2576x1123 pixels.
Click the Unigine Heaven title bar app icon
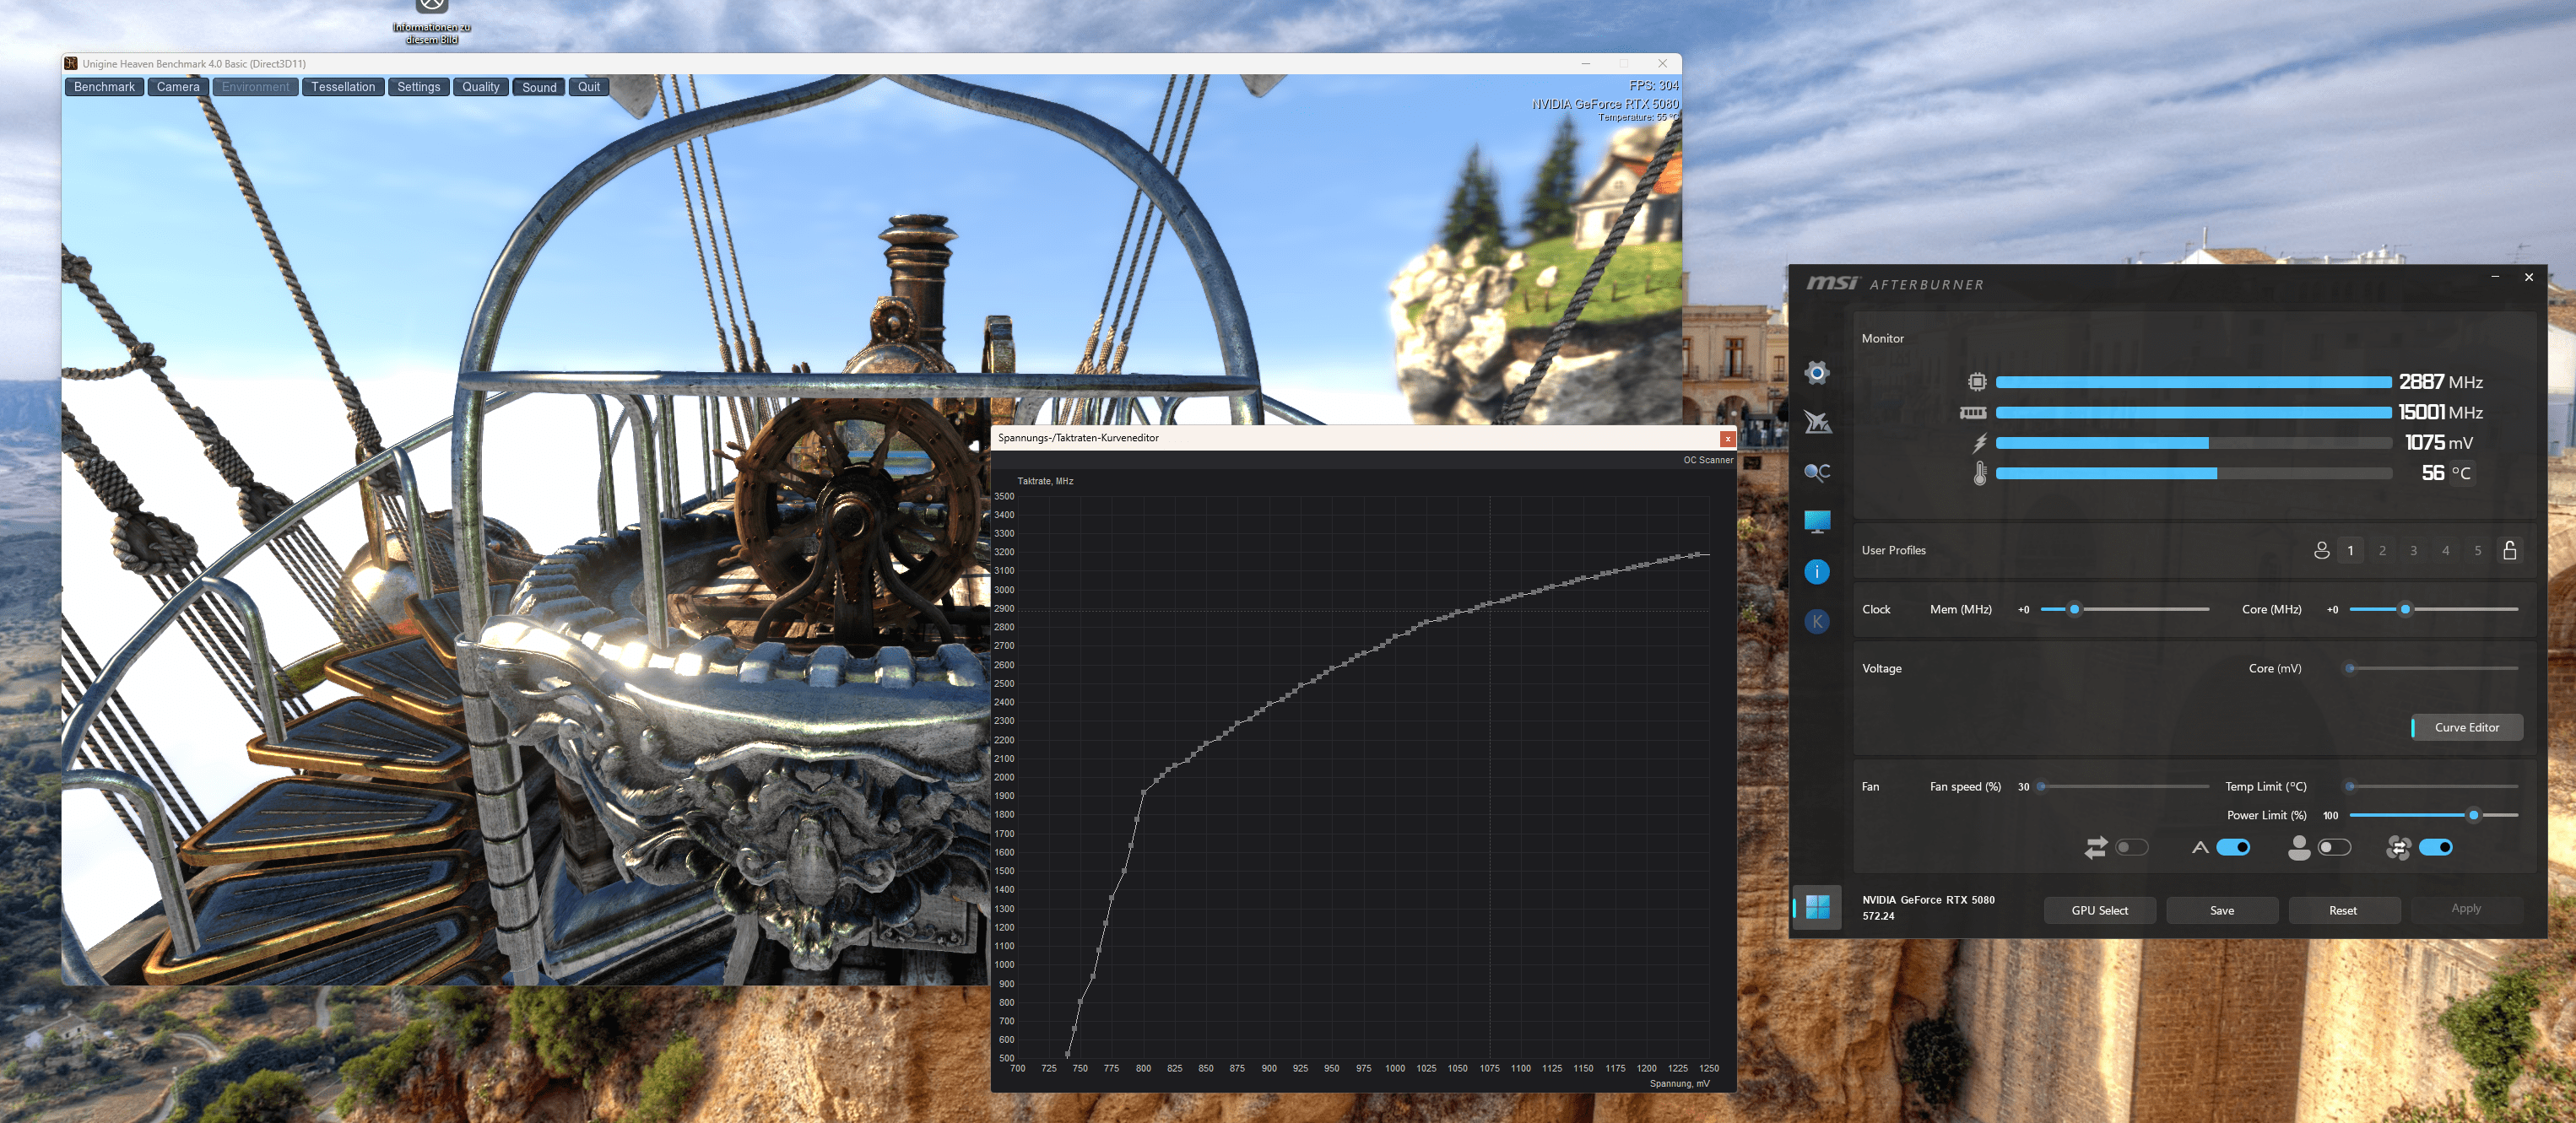[x=71, y=63]
